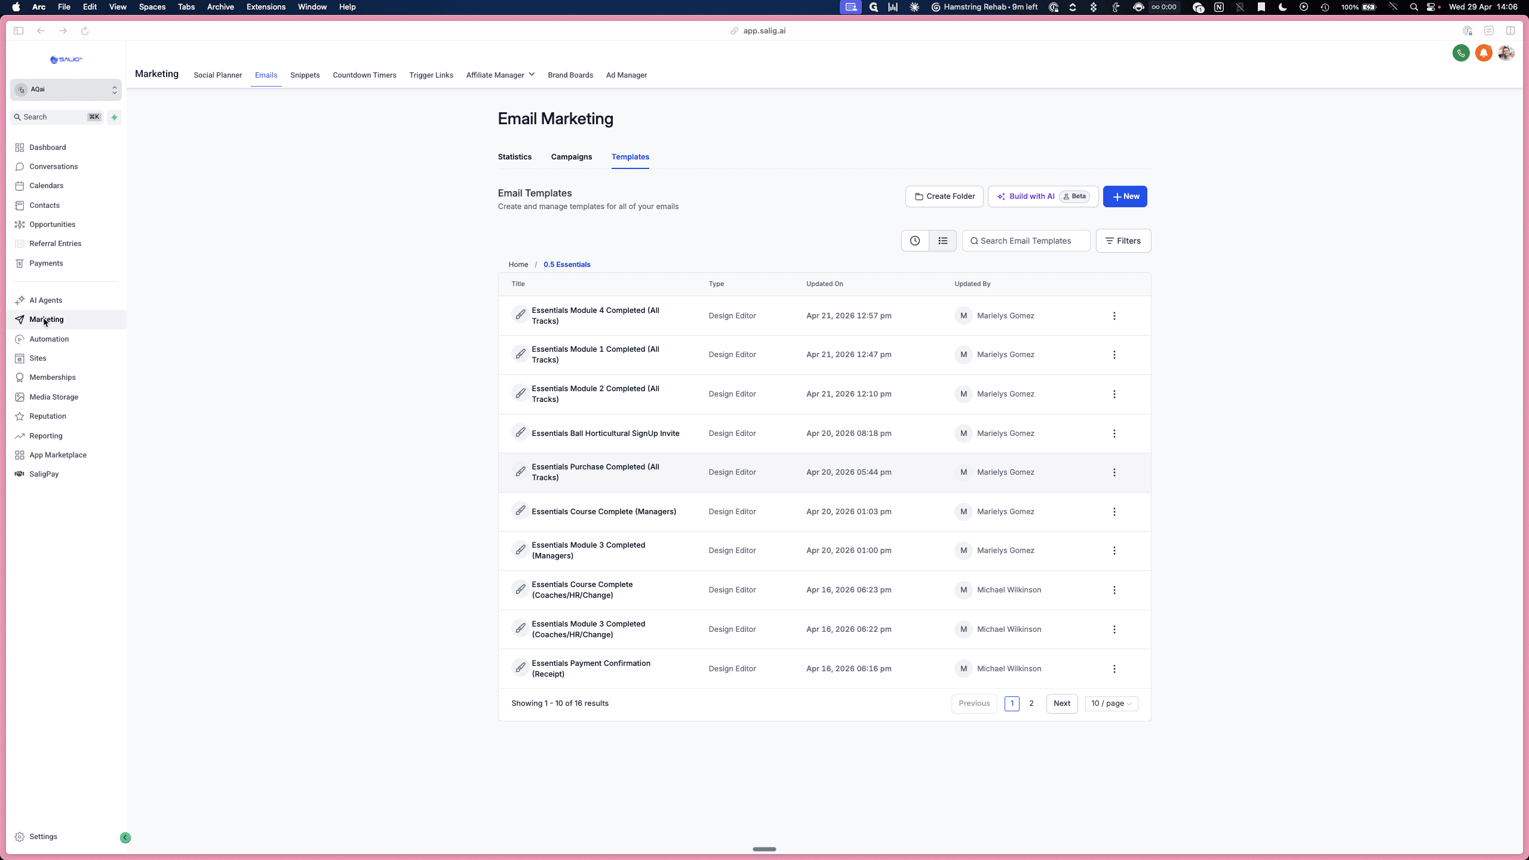Click the green phone dialer icon

1461,53
